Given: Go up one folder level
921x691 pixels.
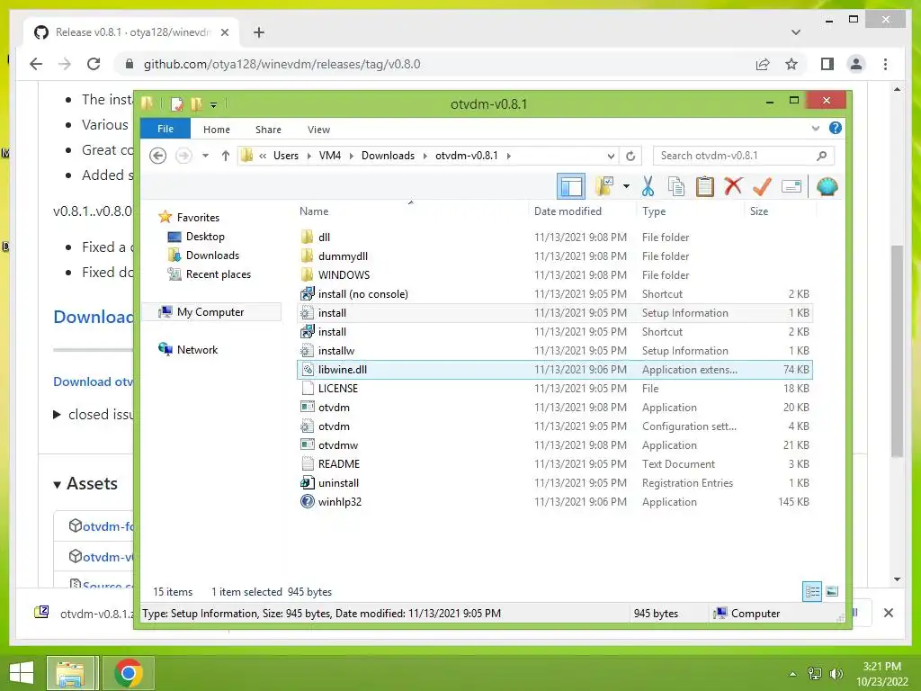Looking at the screenshot, I should click(x=226, y=156).
